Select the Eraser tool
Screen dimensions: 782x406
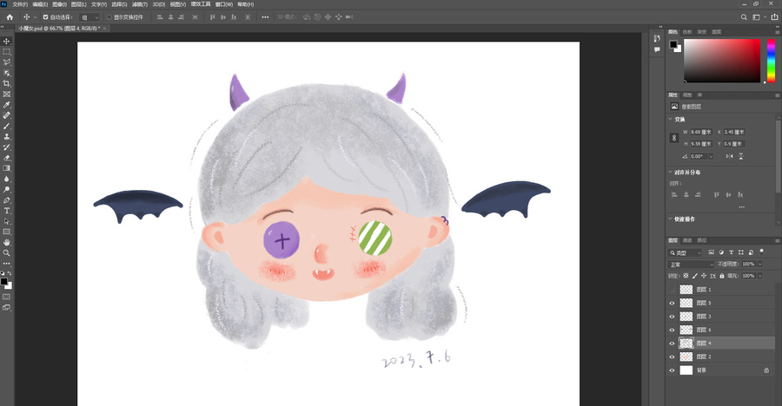tap(6, 158)
